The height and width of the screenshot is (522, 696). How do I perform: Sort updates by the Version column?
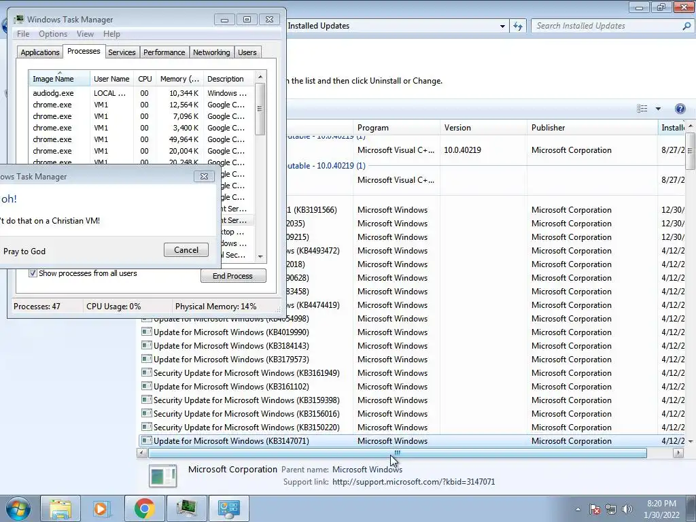pos(483,127)
